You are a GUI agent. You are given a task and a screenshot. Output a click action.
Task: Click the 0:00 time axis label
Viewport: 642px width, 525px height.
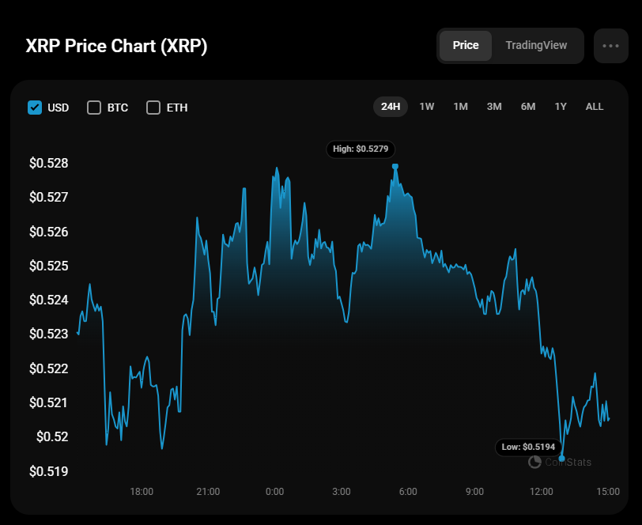point(274,492)
